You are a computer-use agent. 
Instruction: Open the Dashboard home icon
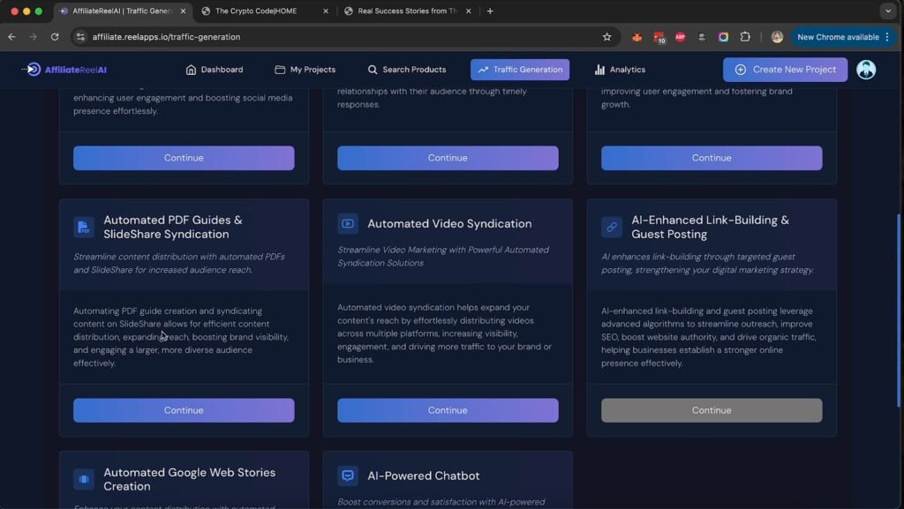191,70
